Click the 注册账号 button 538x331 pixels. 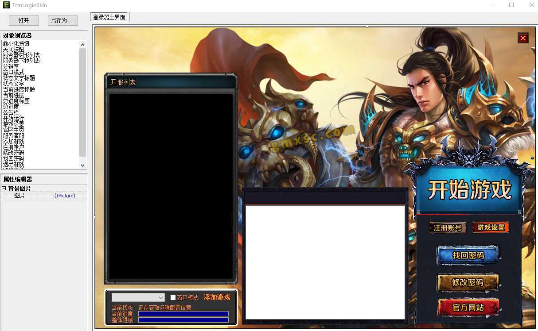tap(448, 228)
